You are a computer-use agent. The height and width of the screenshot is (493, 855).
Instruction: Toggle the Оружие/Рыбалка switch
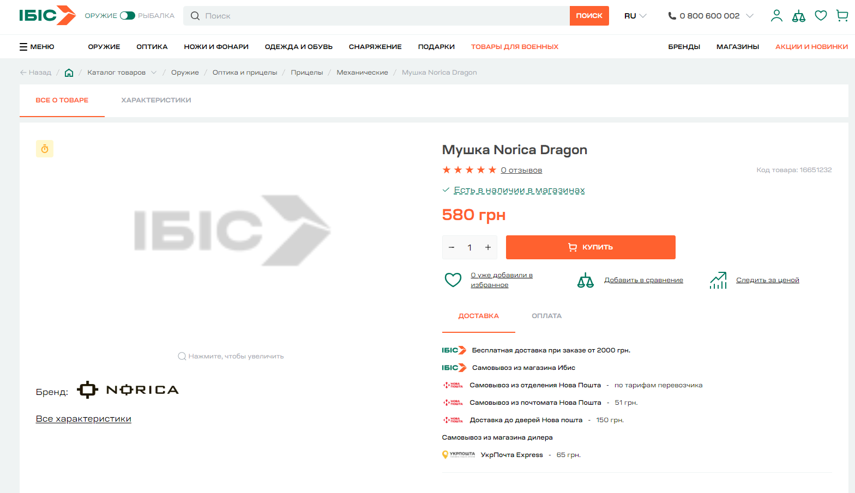tap(128, 16)
